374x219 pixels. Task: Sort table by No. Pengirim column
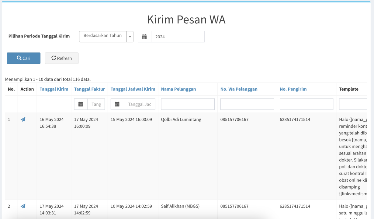(293, 89)
